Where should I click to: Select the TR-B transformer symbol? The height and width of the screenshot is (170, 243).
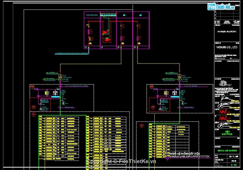pos(60,78)
